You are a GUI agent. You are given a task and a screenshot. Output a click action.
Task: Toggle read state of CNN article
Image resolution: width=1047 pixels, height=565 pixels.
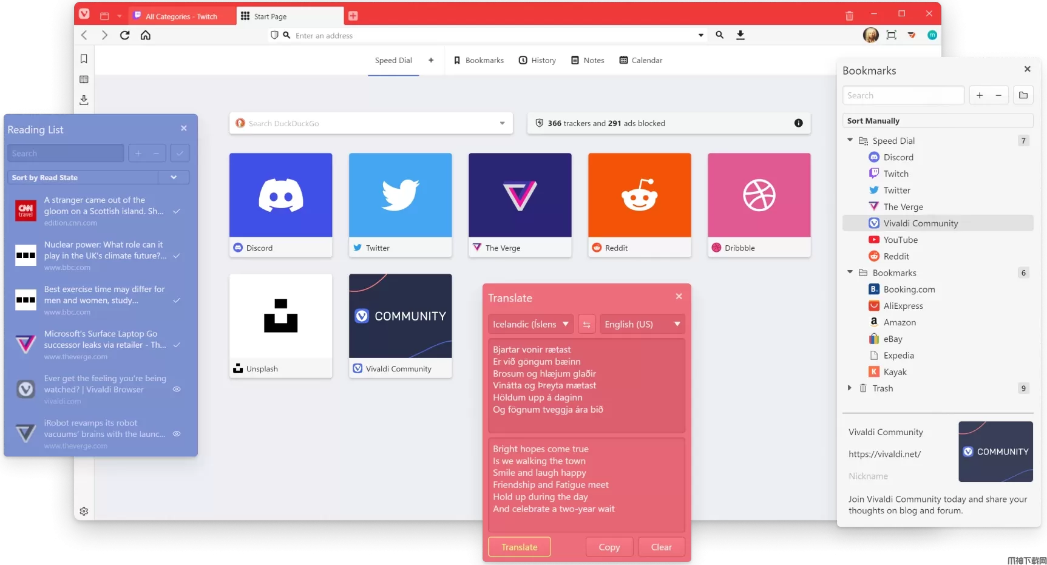point(177,211)
